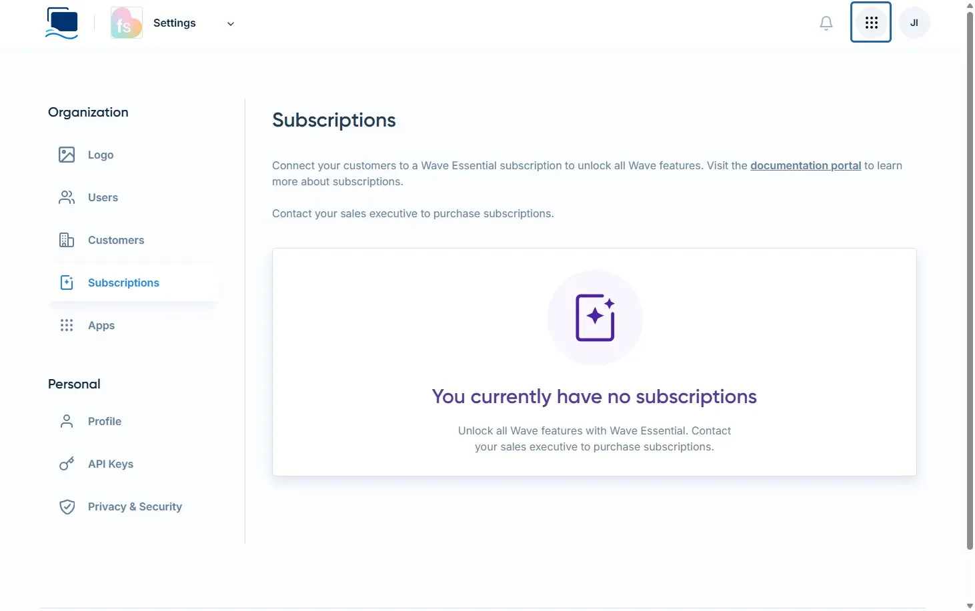Viewport: 975px width, 611px height.
Task: Open Privacy & Security settings
Action: (133, 506)
